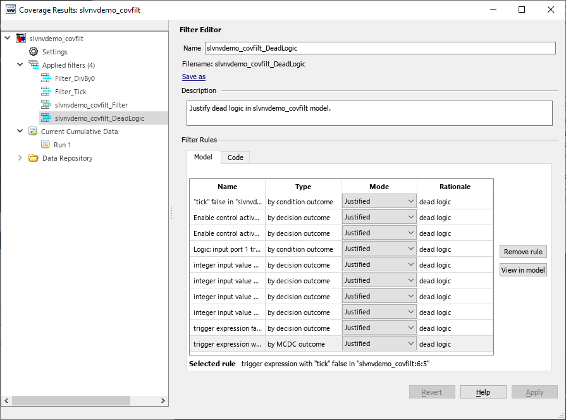Click the Save as link

click(x=193, y=77)
